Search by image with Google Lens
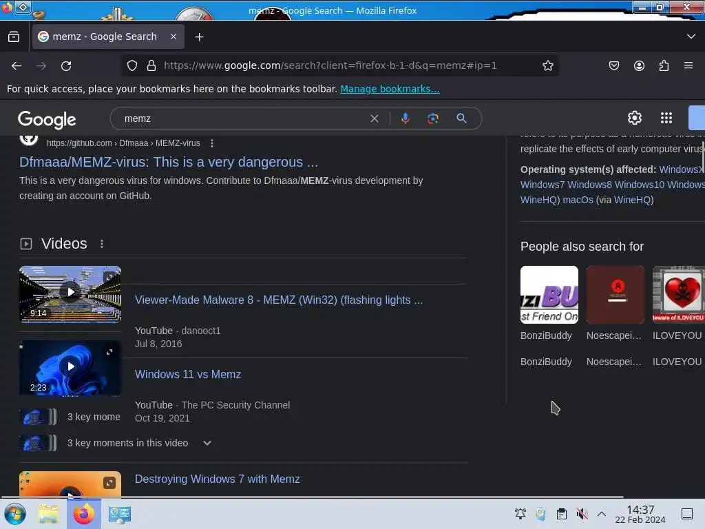The image size is (705, 529). (432, 118)
